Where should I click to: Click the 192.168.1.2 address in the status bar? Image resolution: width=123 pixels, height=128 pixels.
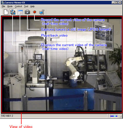coord(7,116)
